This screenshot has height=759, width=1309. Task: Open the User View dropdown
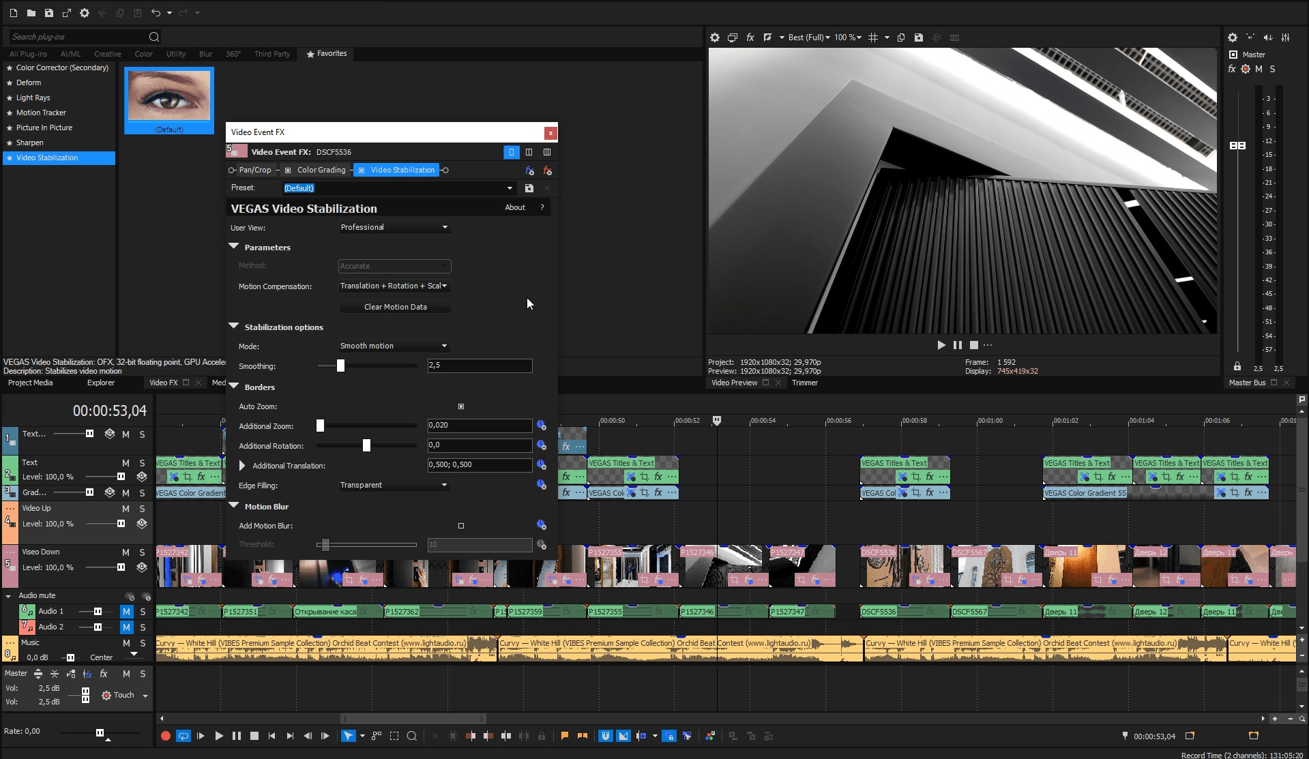pos(394,228)
